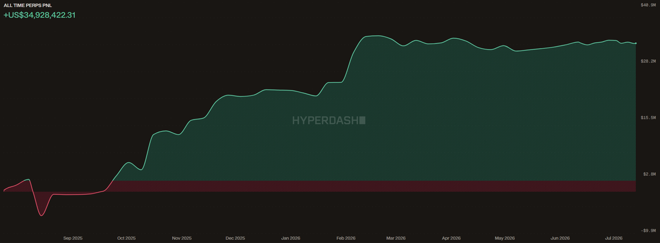Click the $15.5M y-axis label
This screenshot has width=660, height=243.
coord(648,118)
